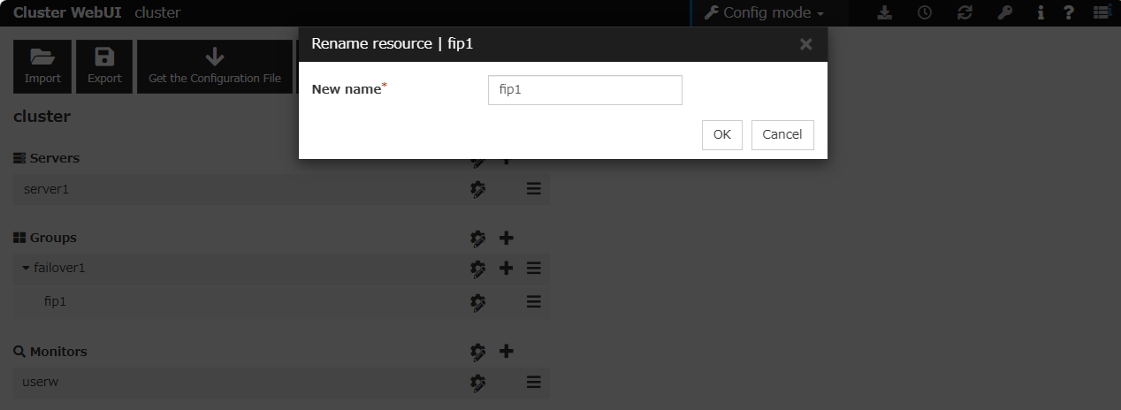Click the New name text field
Screen dimensions: 1121x410
[584, 90]
